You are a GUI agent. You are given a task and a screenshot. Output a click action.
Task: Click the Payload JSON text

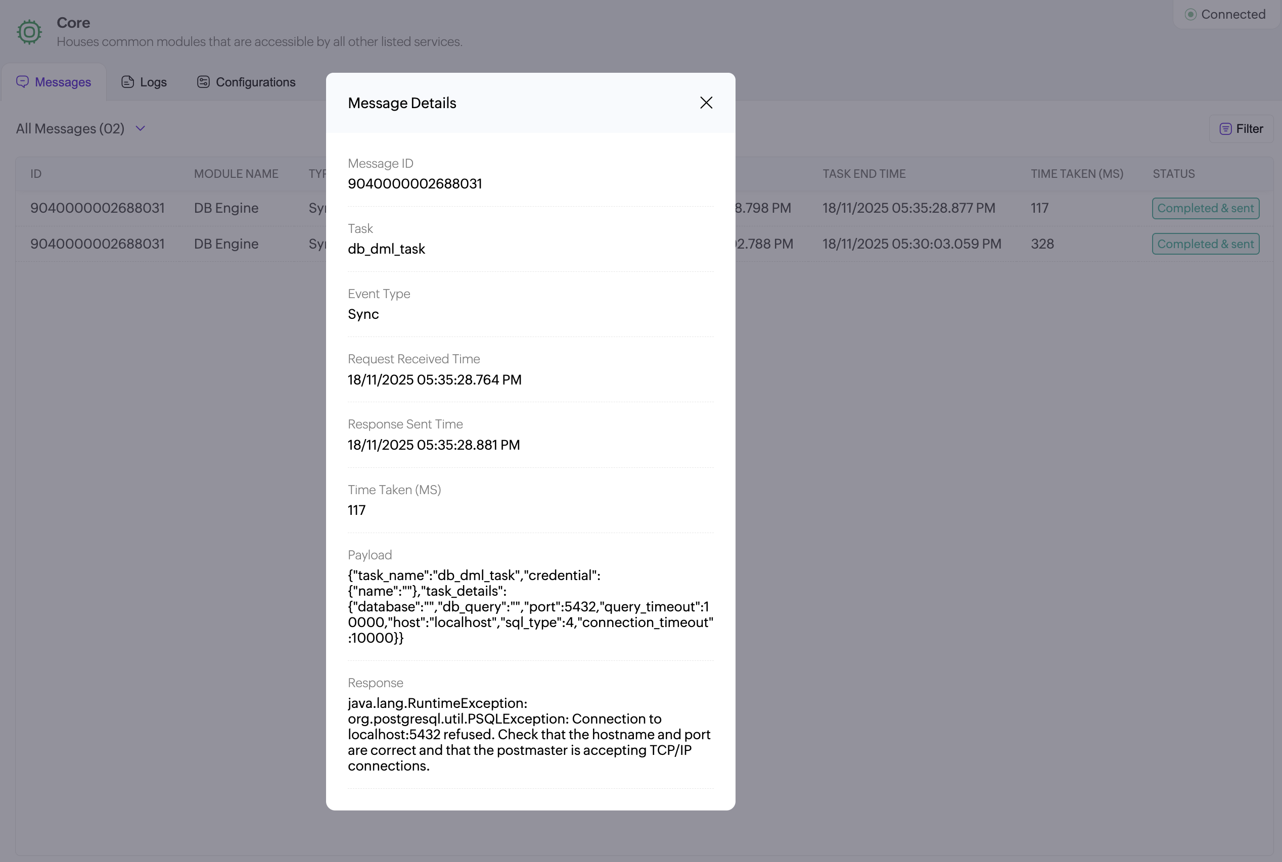pyautogui.click(x=530, y=606)
